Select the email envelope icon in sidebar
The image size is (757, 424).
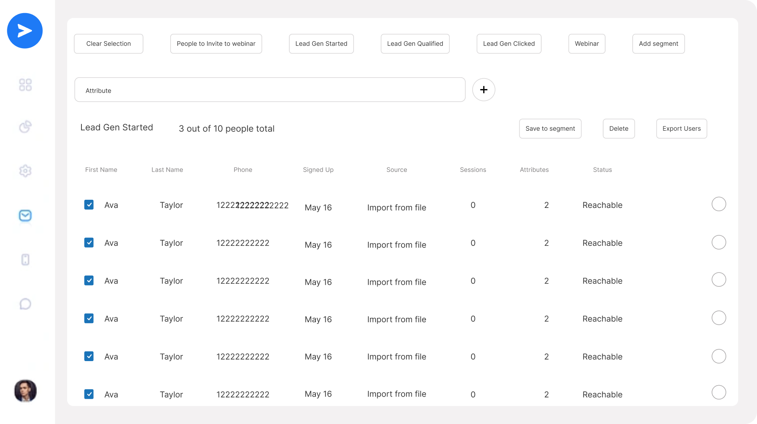click(x=25, y=215)
